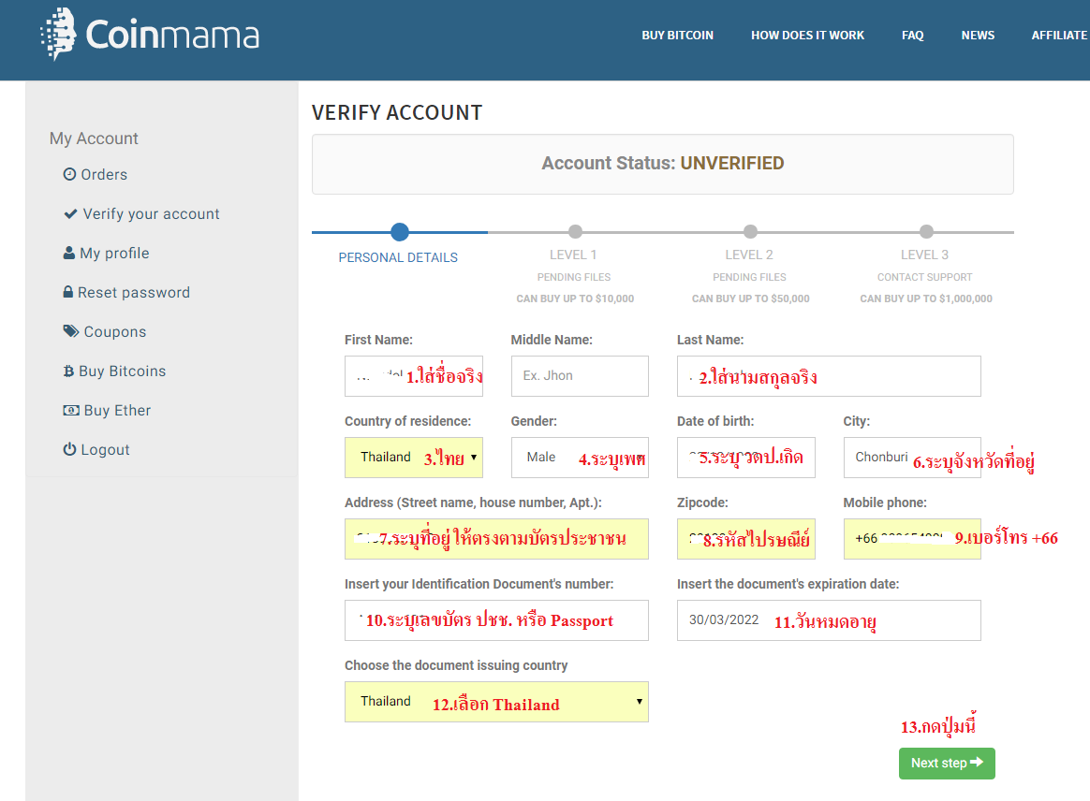Click the VERIFY ACCOUNT page heading
Image resolution: width=1090 pixels, height=801 pixels.
click(397, 112)
